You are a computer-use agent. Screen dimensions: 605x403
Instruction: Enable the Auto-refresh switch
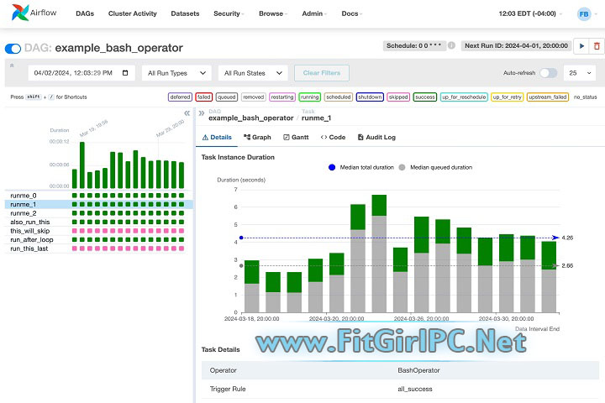(x=548, y=73)
